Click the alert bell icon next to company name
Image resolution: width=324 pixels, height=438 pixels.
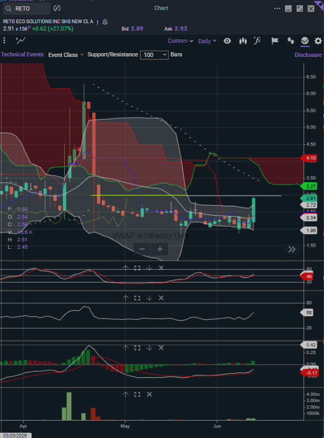point(105,22)
